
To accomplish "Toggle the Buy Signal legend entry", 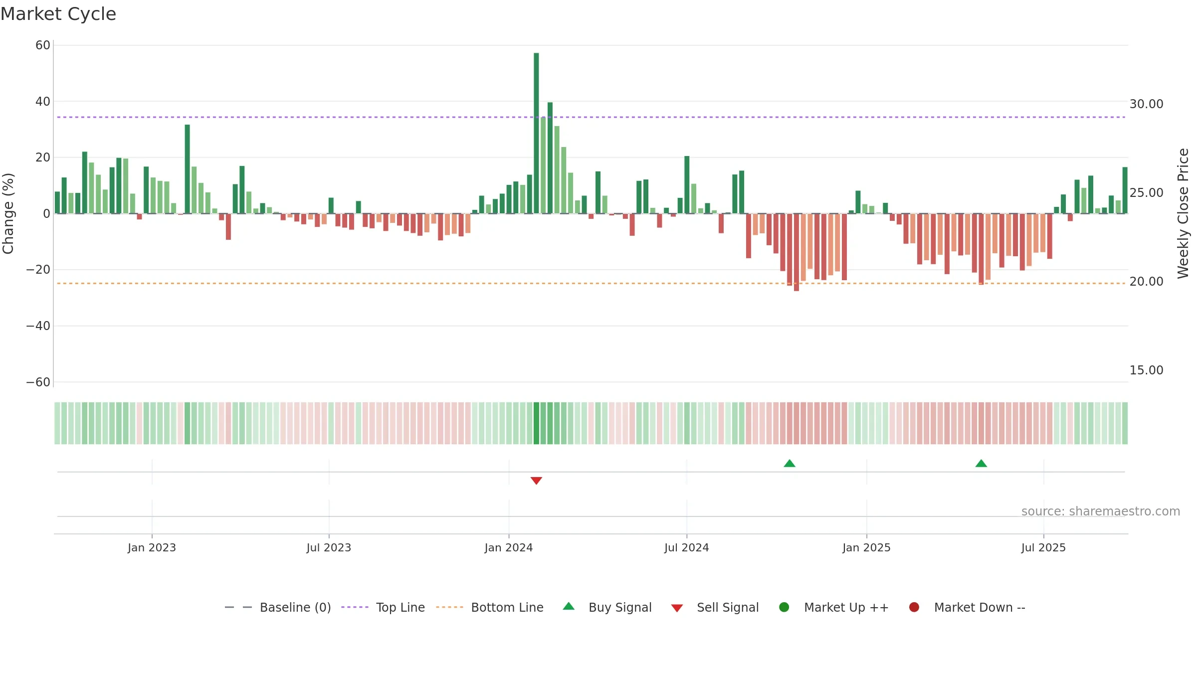I will 607,607.
